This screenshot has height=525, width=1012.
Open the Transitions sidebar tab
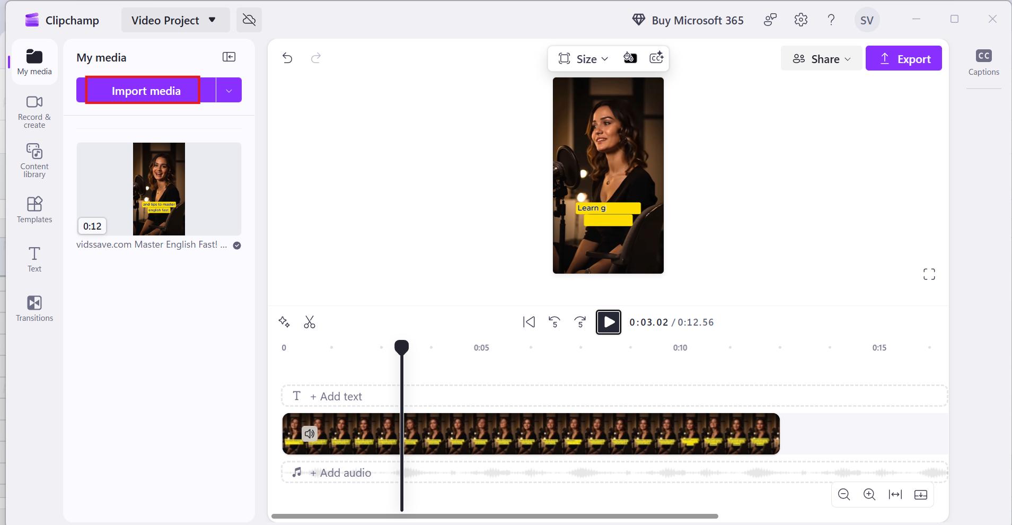[34, 308]
